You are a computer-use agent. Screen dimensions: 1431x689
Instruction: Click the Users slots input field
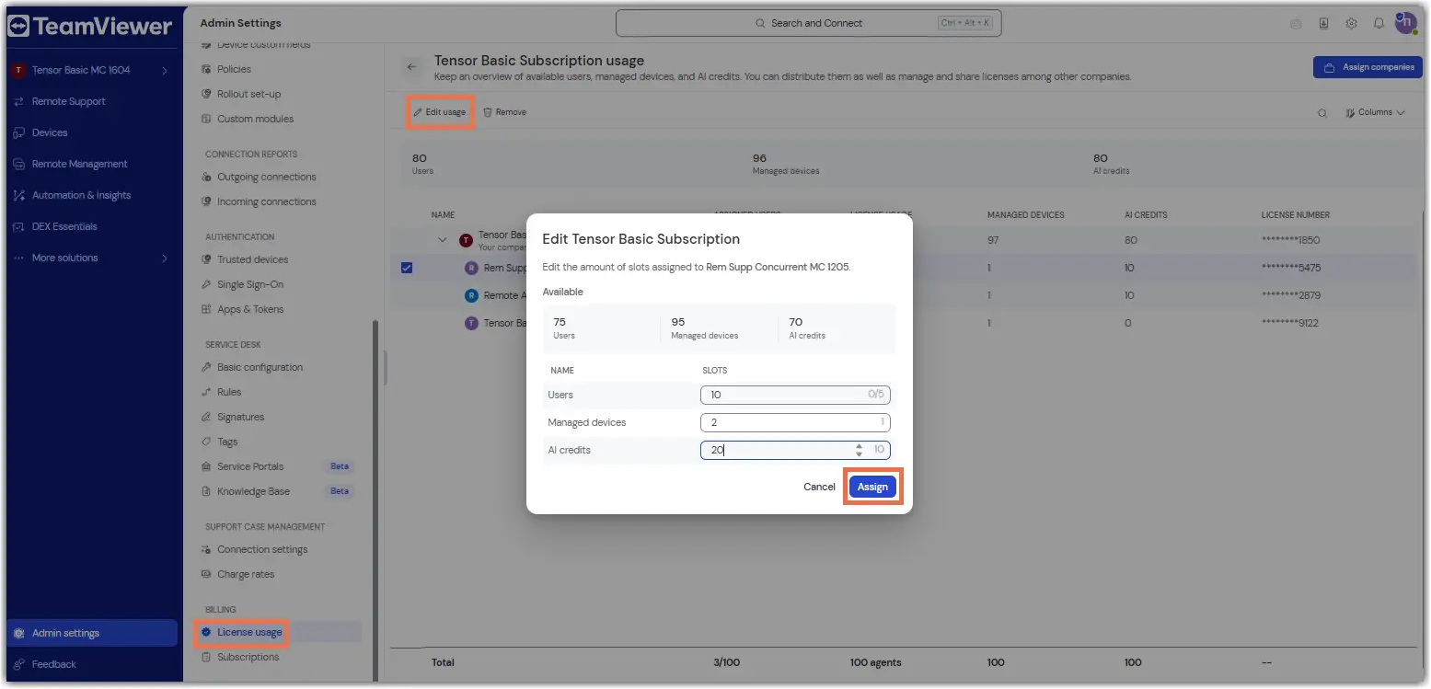click(795, 395)
